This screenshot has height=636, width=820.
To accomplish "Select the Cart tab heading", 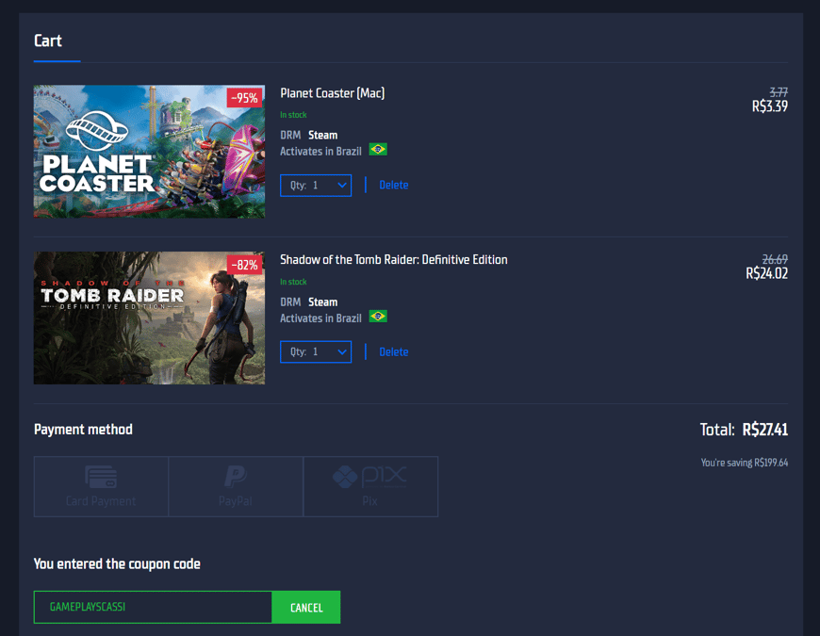I will click(x=48, y=41).
